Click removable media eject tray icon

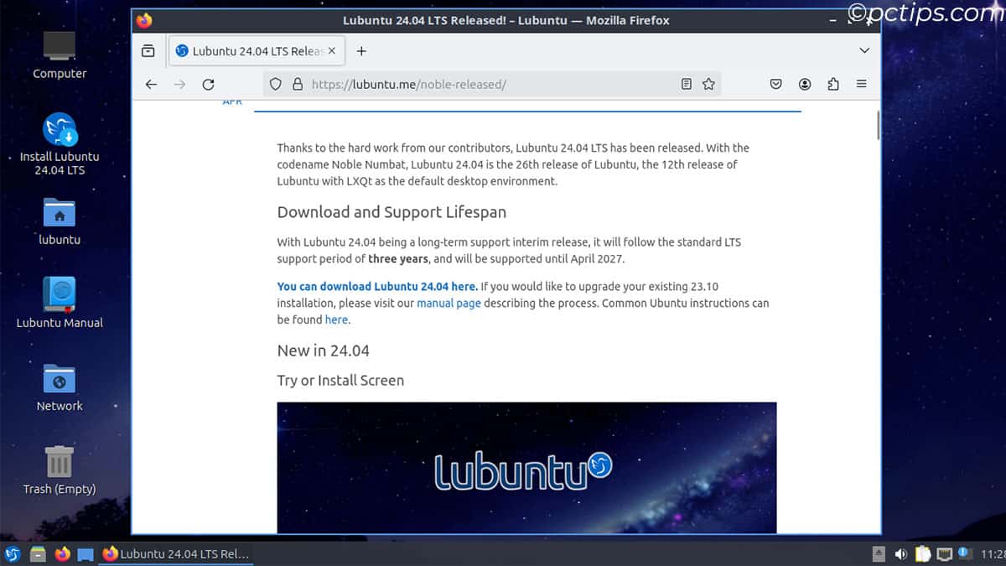coord(879,553)
